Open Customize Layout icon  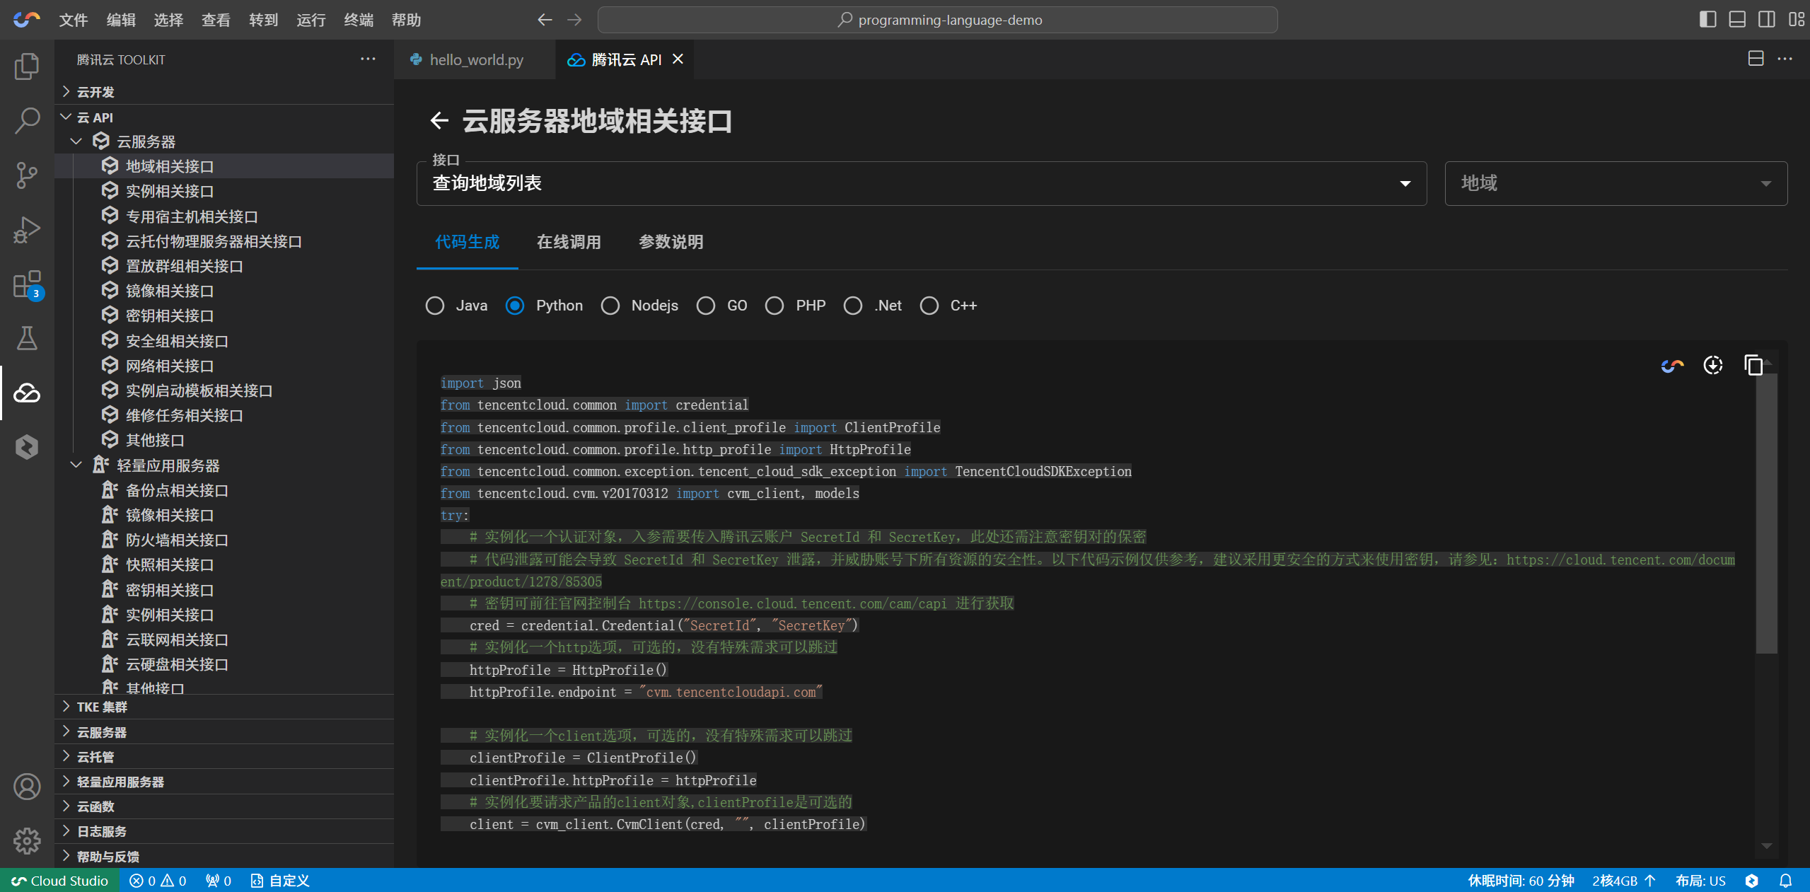(1797, 20)
